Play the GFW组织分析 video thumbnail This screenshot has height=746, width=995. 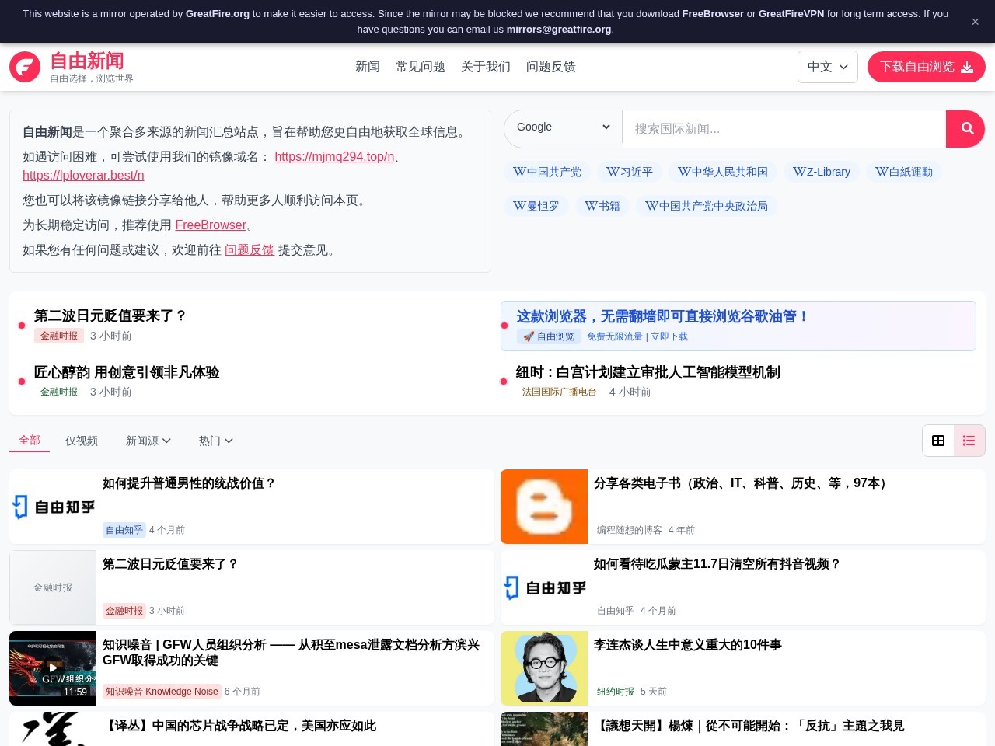(53, 668)
